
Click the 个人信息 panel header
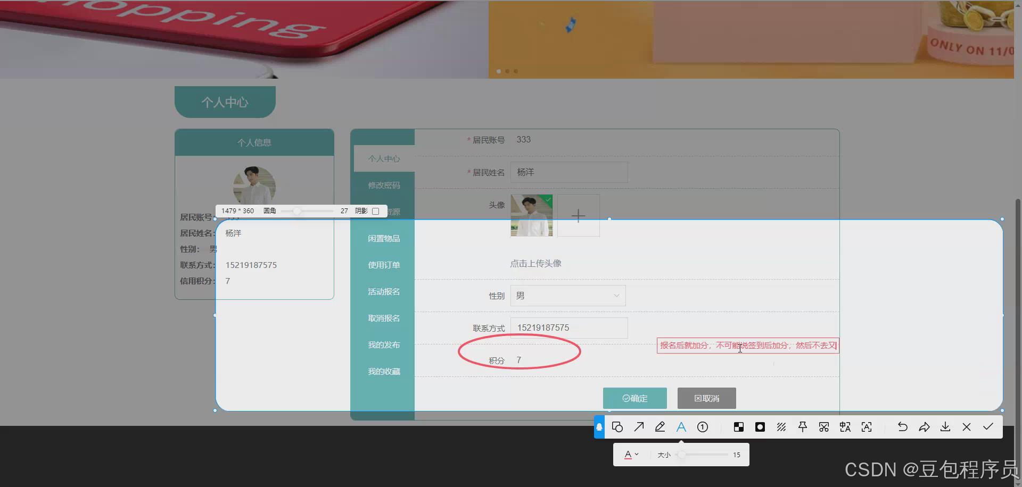(254, 142)
